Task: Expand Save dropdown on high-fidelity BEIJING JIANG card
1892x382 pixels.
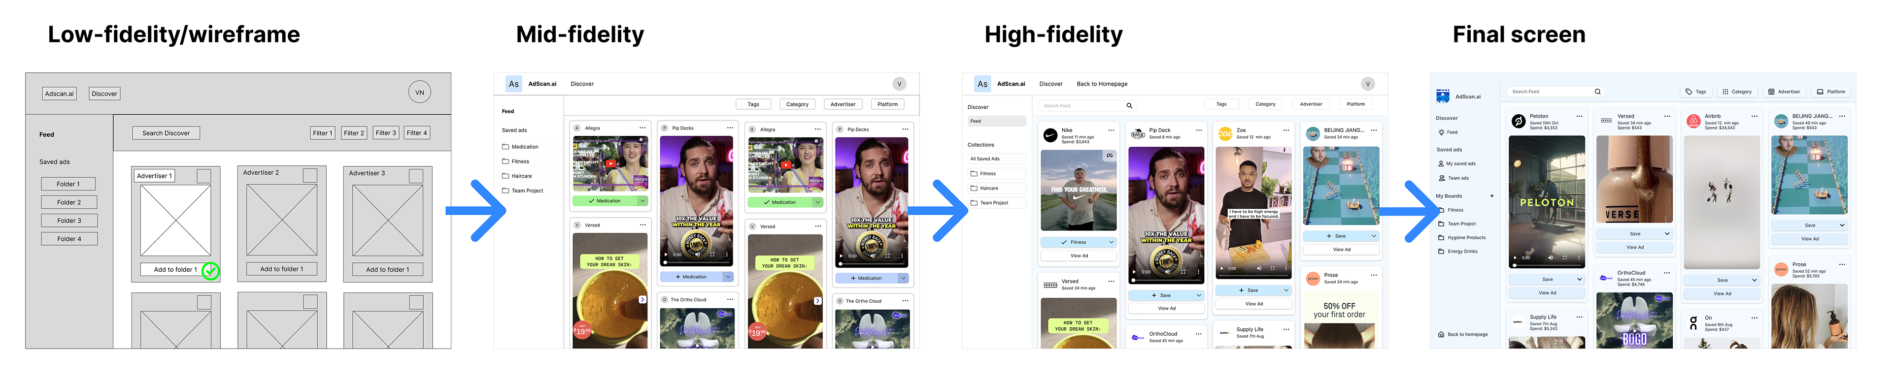Action: click(x=1374, y=236)
